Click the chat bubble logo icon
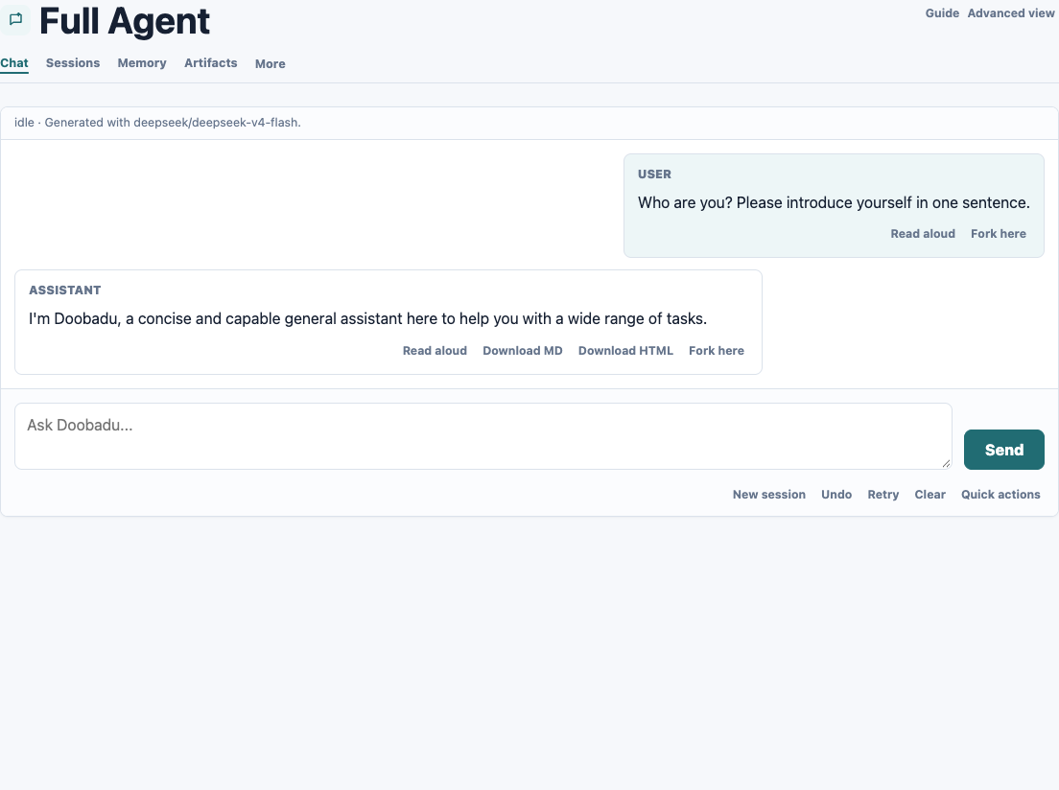 (14, 19)
